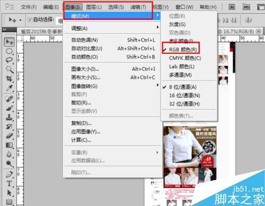The width and height of the screenshot is (265, 206).
Task: Select the Crop tool
Action: [9, 79]
